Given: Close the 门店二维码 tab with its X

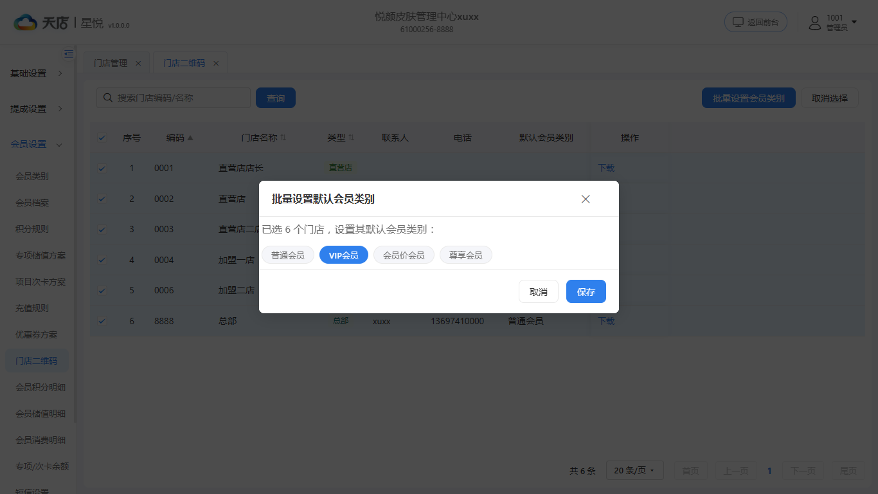Looking at the screenshot, I should (x=216, y=63).
